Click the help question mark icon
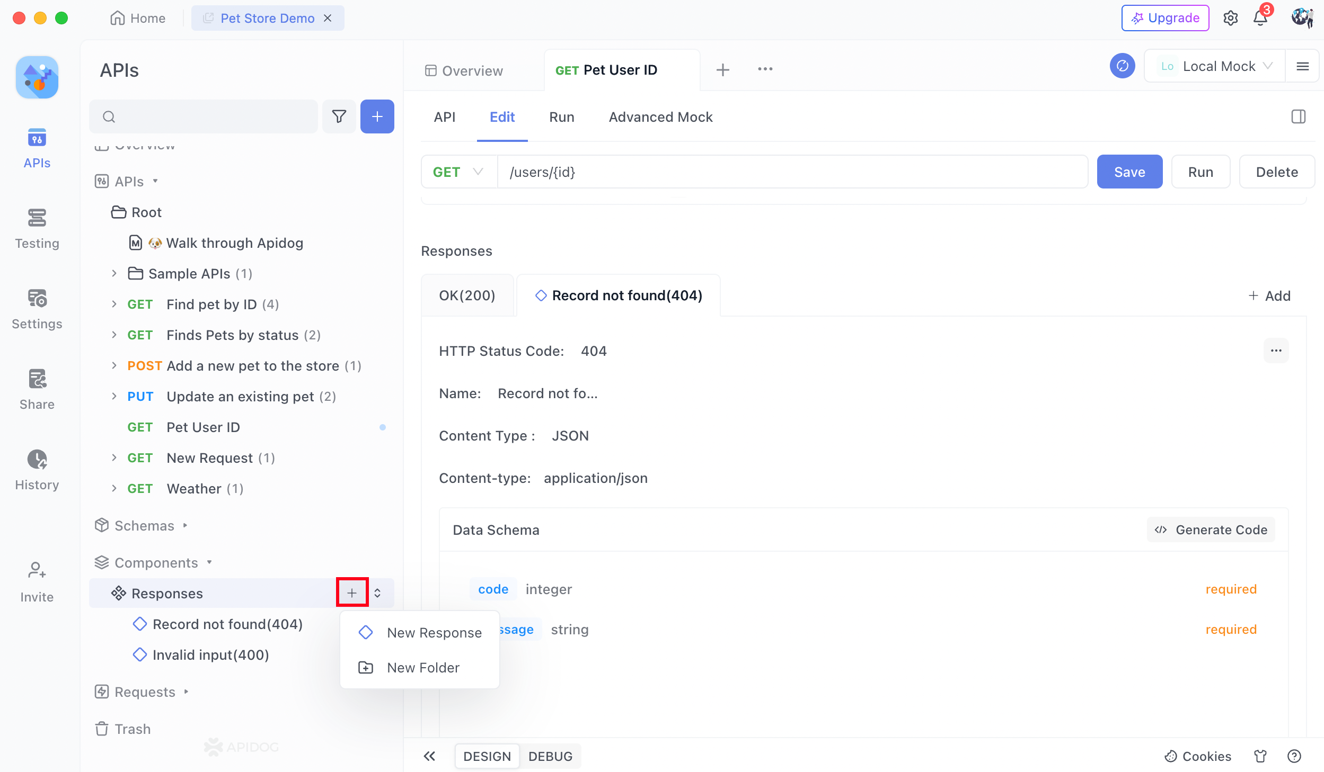 (1294, 756)
